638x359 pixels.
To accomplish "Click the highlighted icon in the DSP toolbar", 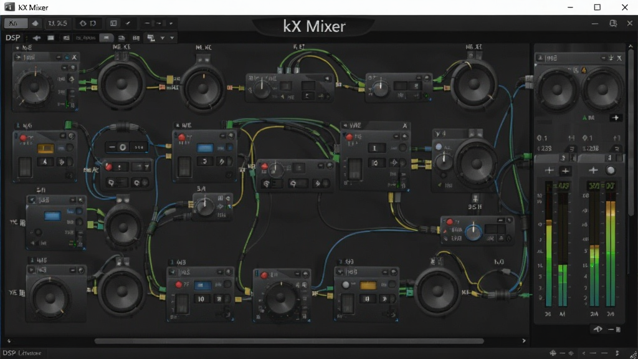I will pos(106,38).
